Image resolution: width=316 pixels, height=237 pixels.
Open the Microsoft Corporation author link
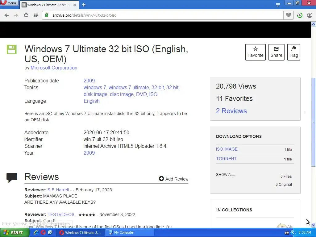(x=54, y=68)
